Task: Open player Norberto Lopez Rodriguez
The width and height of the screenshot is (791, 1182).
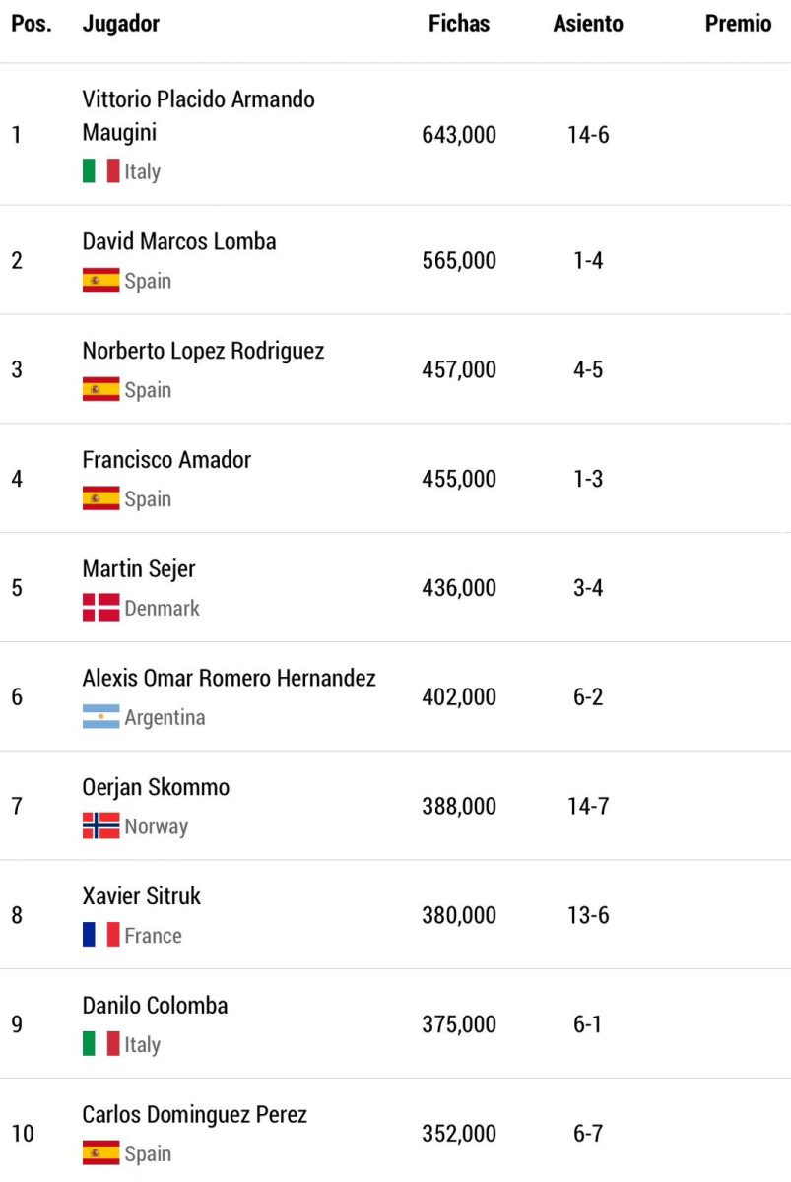Action: [203, 351]
